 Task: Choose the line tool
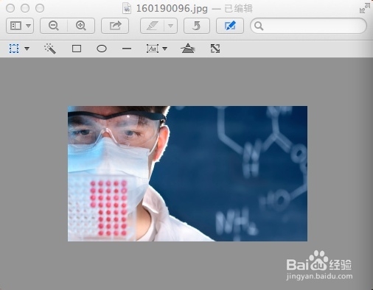pyautogui.click(x=127, y=49)
